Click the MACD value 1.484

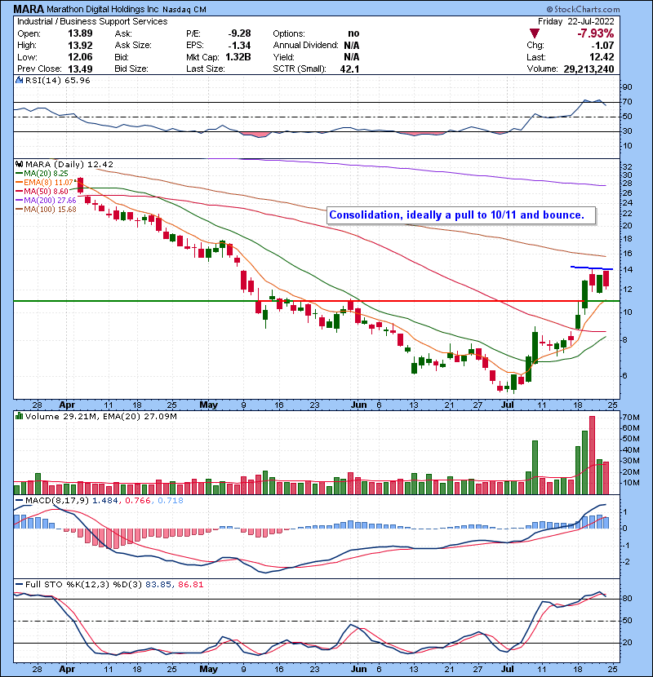point(106,501)
